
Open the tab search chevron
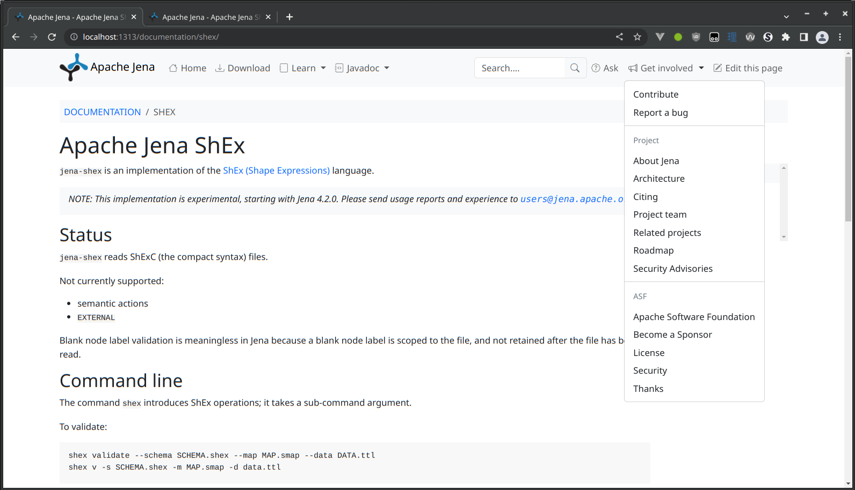coord(786,17)
